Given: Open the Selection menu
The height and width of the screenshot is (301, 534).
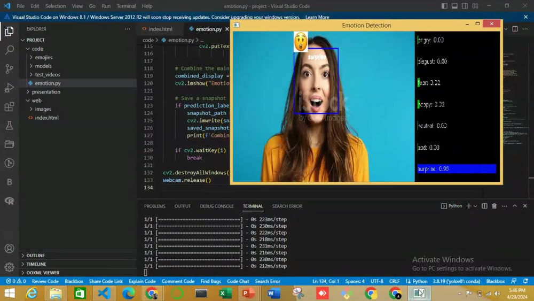Looking at the screenshot, I should coord(55,6).
